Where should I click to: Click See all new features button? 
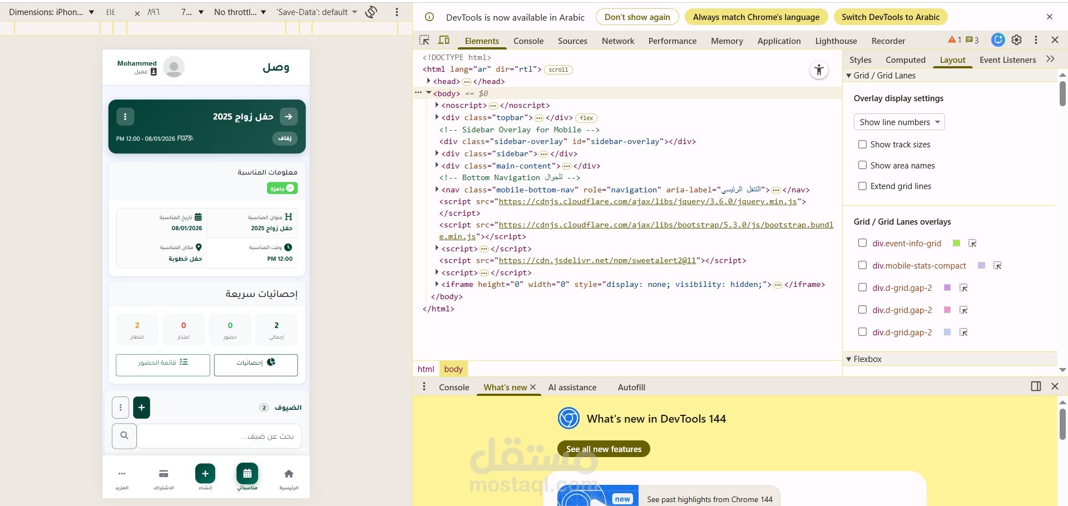tap(604, 449)
